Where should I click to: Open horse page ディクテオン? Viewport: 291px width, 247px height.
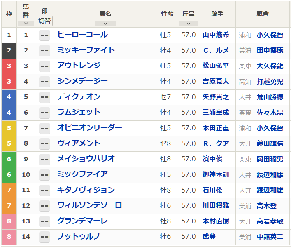coord(79,97)
